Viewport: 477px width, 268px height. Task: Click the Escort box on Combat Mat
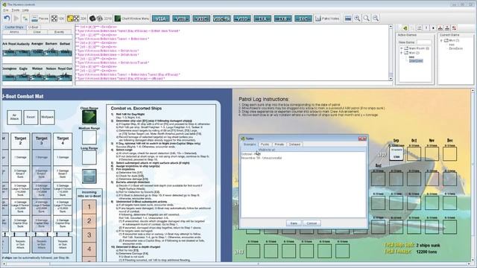point(31,118)
